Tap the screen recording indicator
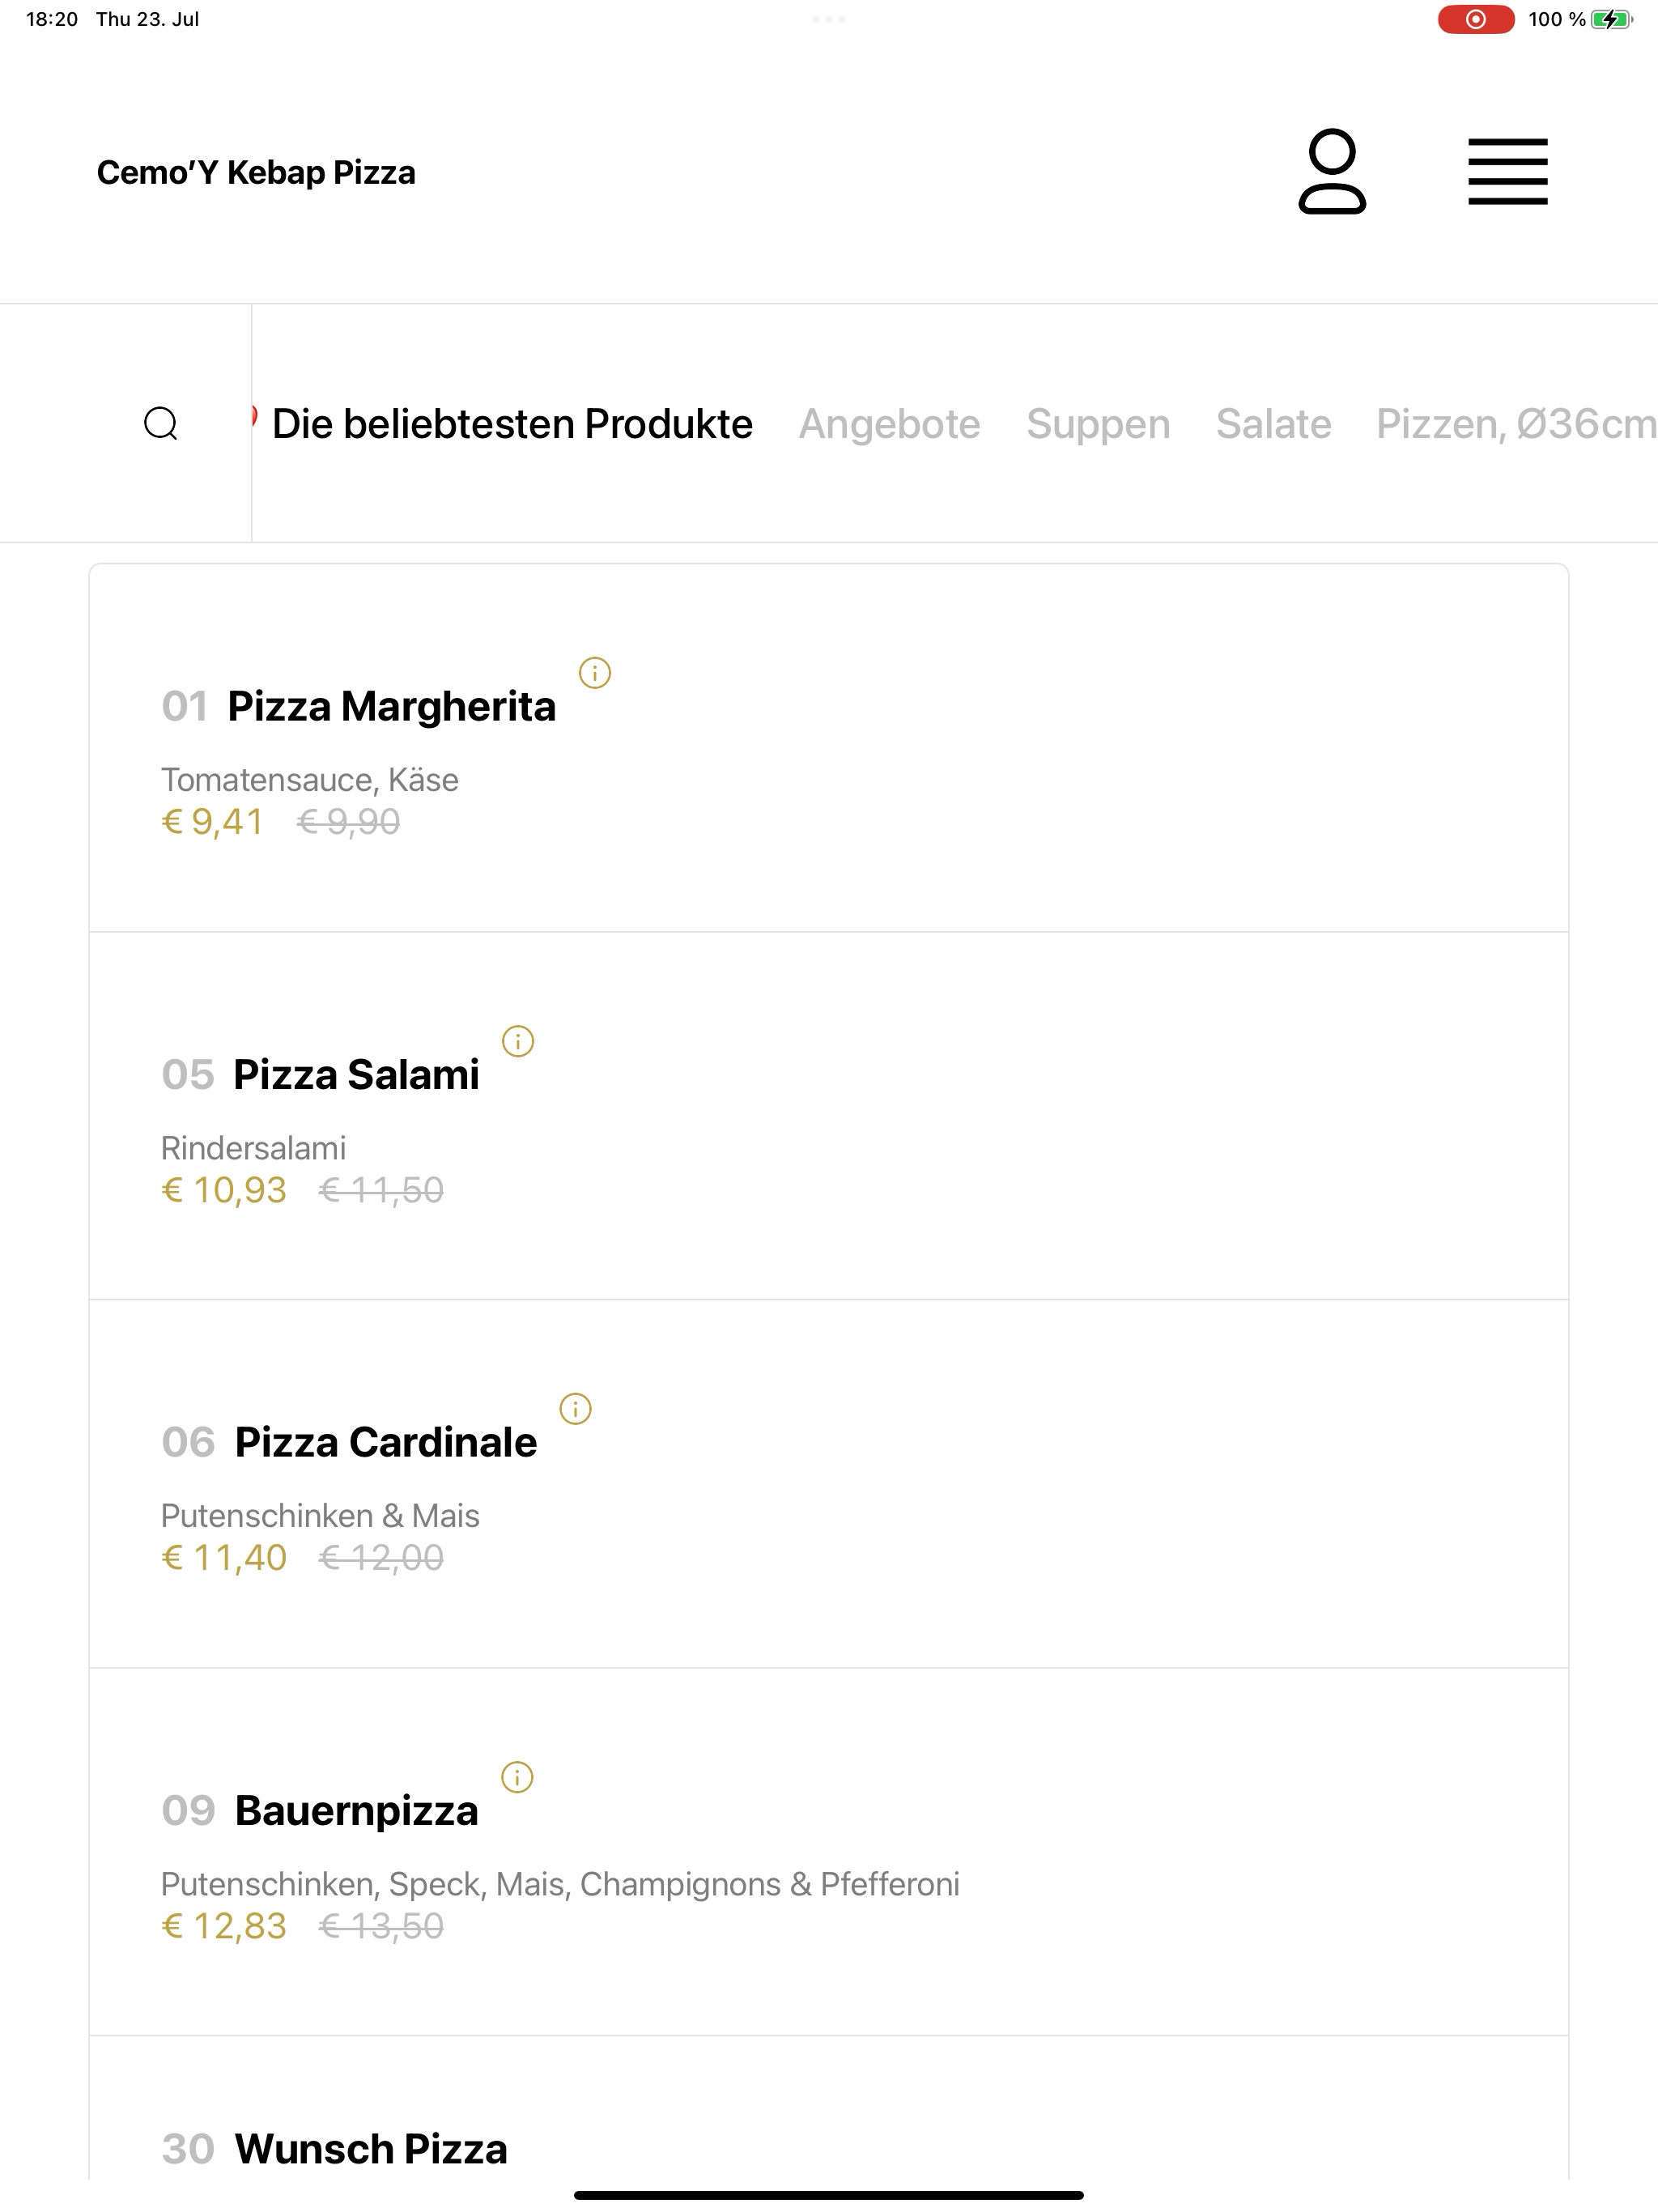This screenshot has width=1658, height=2212. 1475,19
